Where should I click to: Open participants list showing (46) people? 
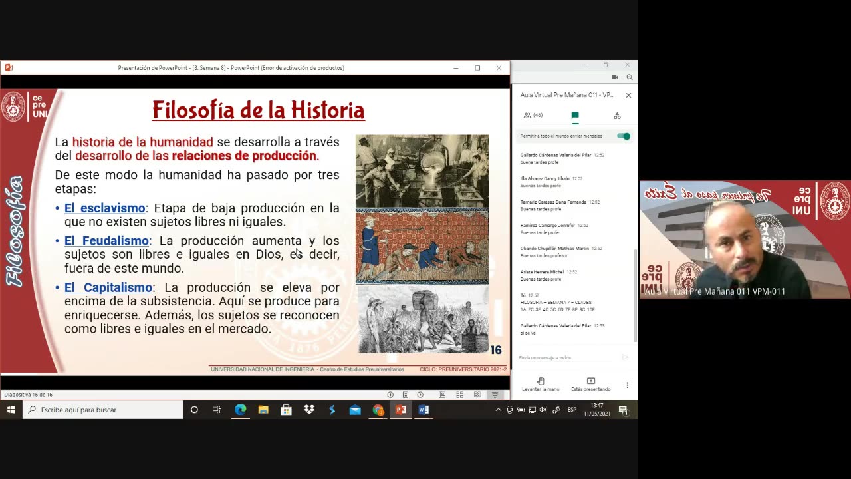click(x=533, y=115)
